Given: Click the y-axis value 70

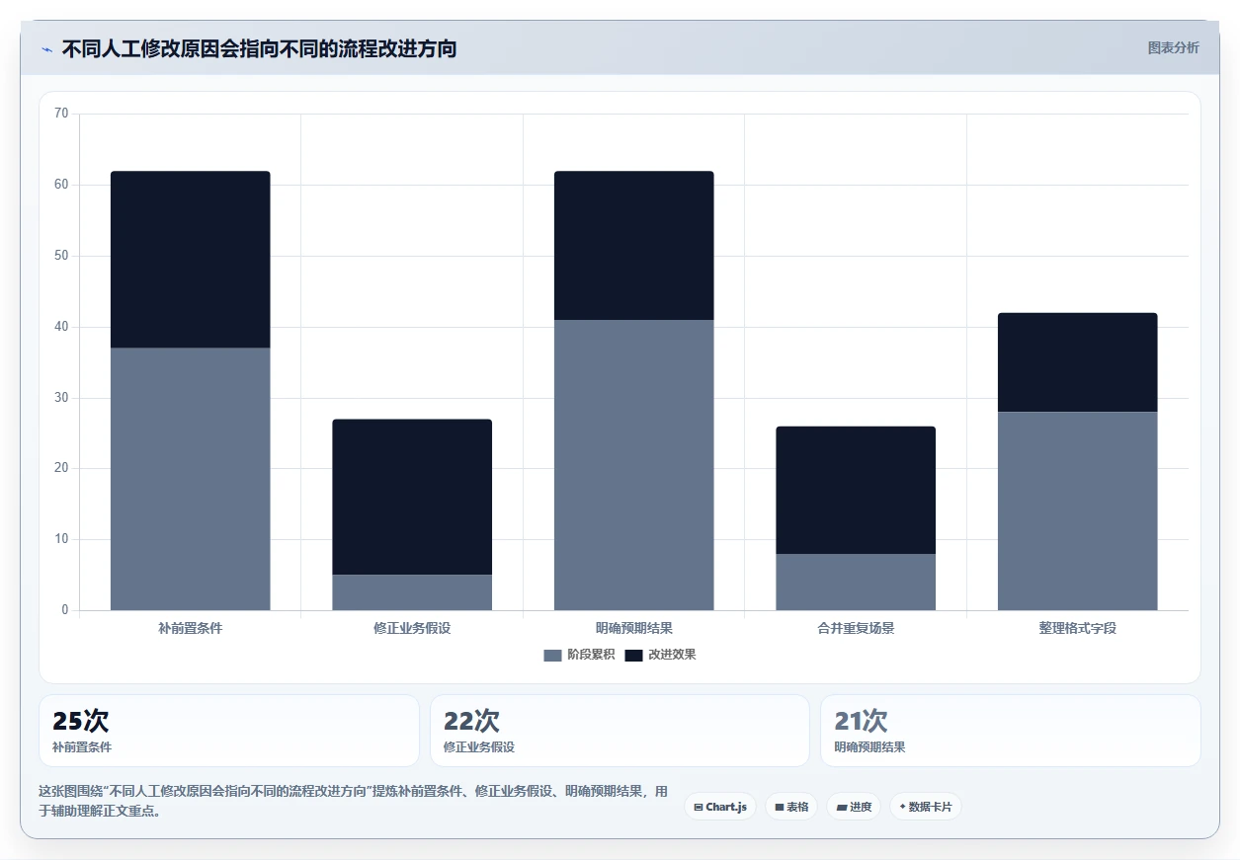Looking at the screenshot, I should click(61, 114).
